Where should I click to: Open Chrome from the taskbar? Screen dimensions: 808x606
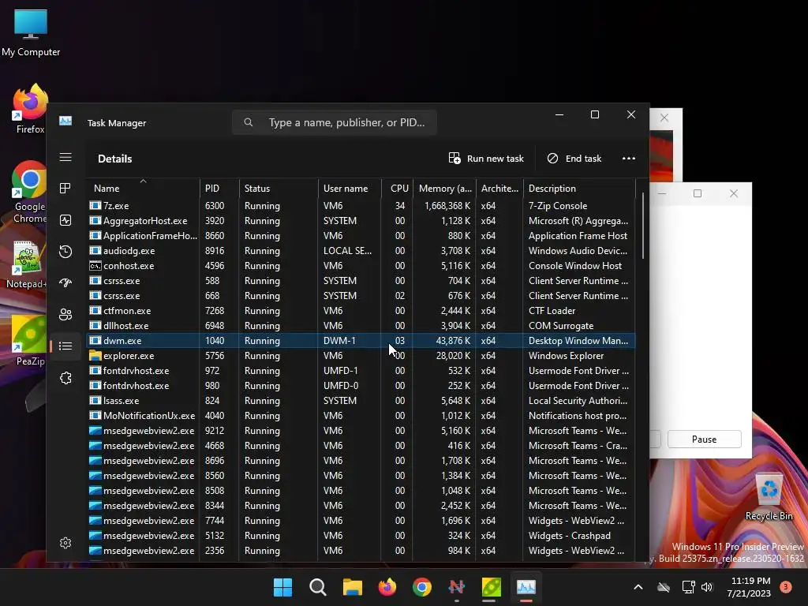click(x=421, y=587)
